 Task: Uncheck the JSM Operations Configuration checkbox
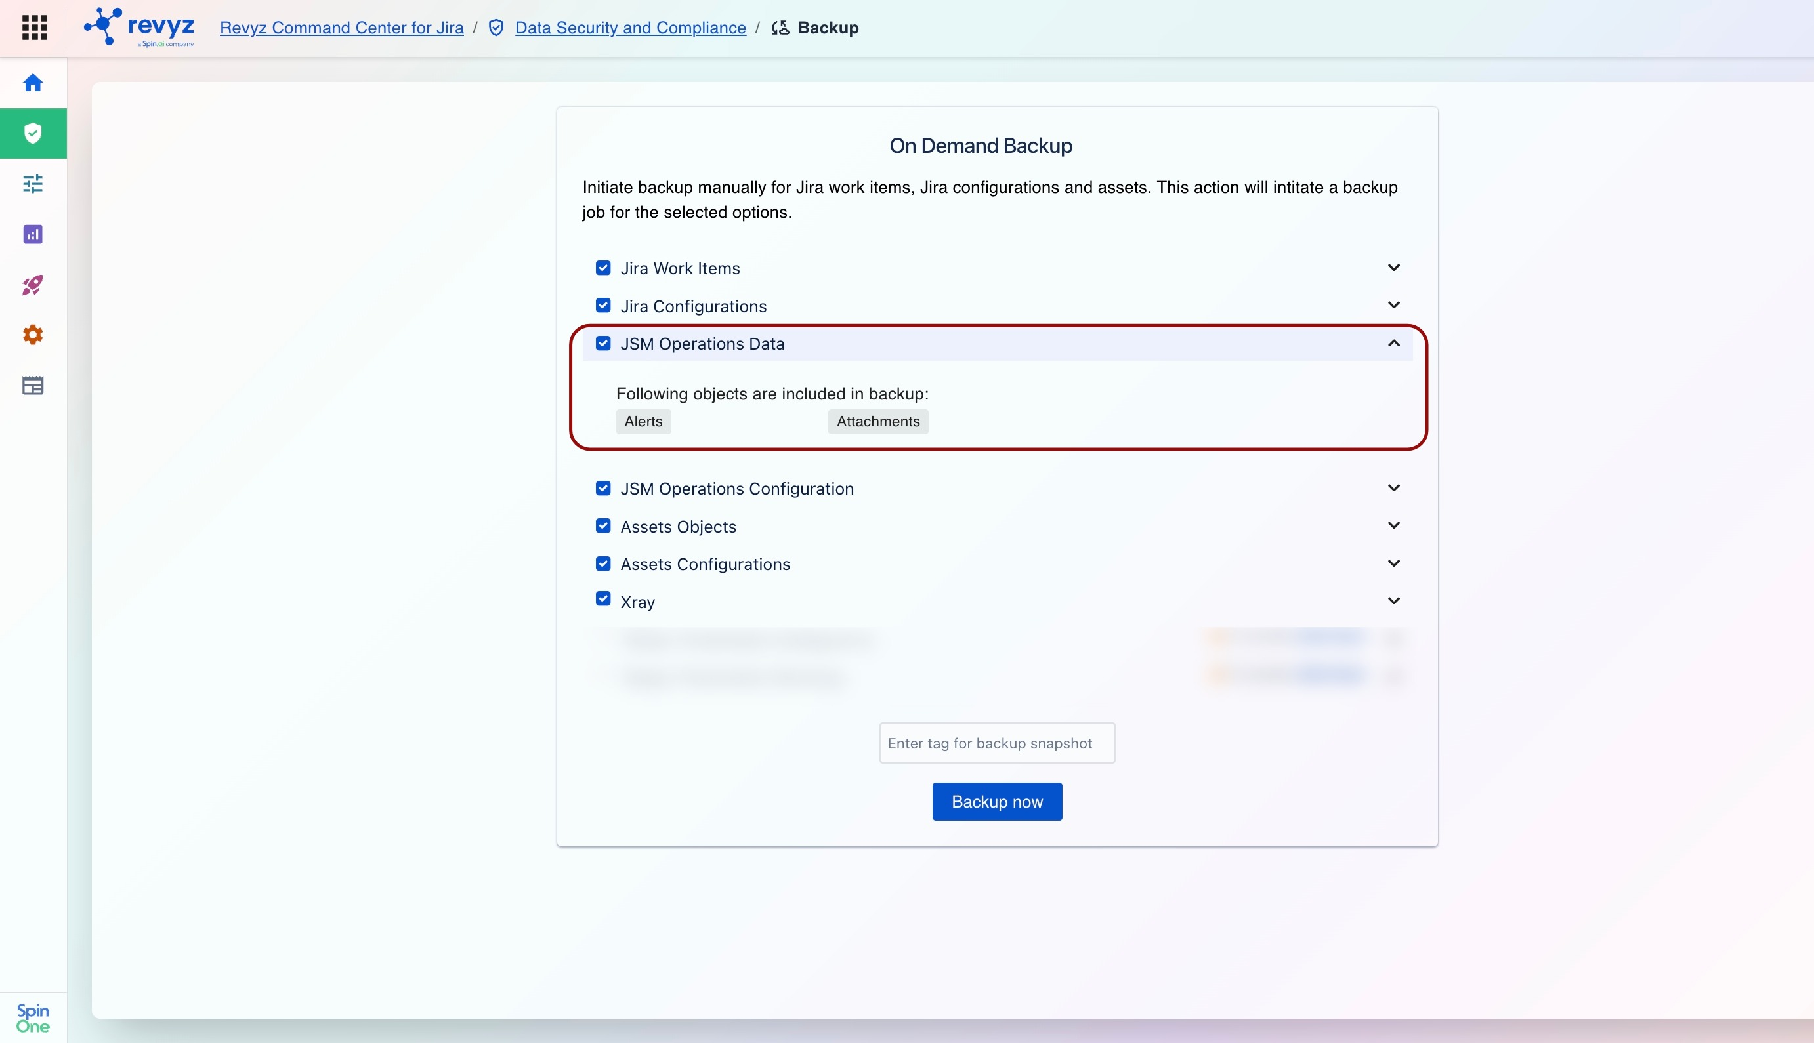[604, 489]
